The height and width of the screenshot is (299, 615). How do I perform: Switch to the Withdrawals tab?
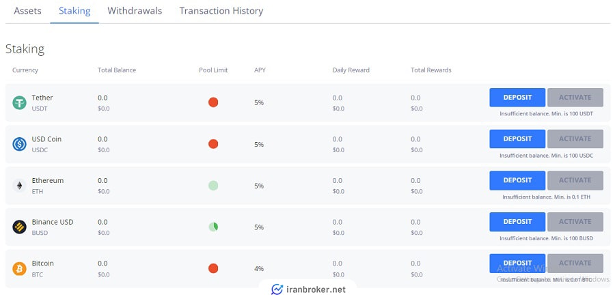(x=135, y=11)
